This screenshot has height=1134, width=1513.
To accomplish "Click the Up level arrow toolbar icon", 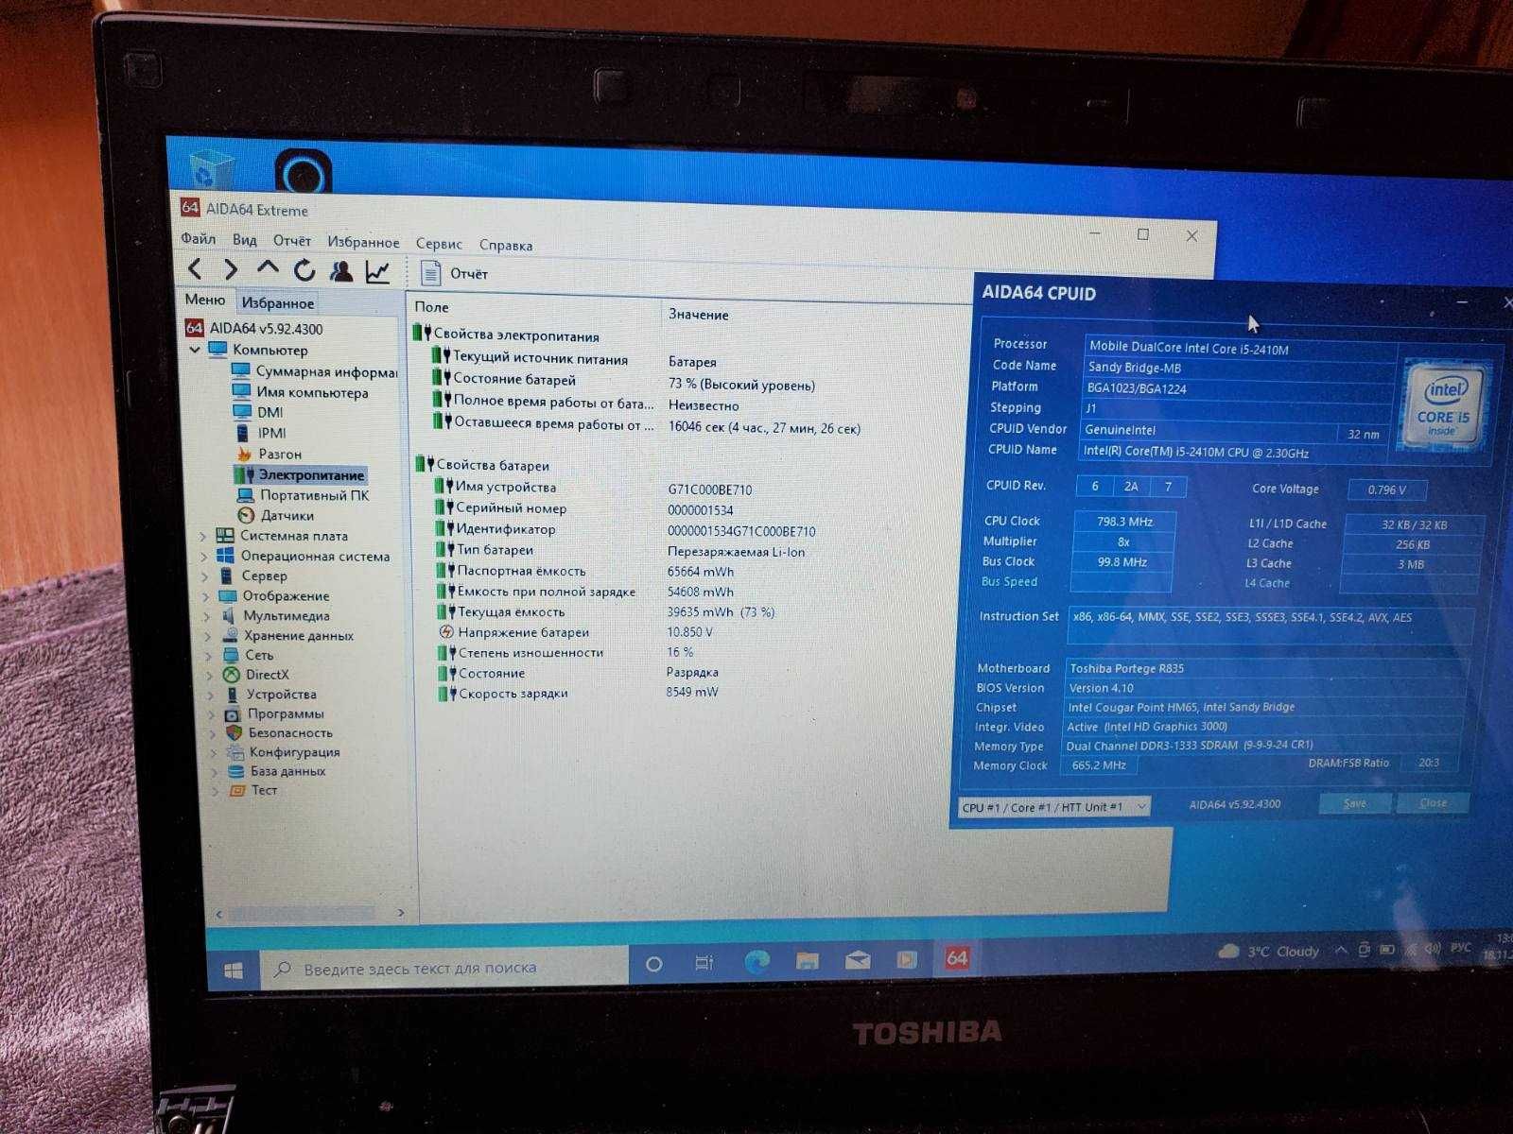I will click(x=268, y=268).
